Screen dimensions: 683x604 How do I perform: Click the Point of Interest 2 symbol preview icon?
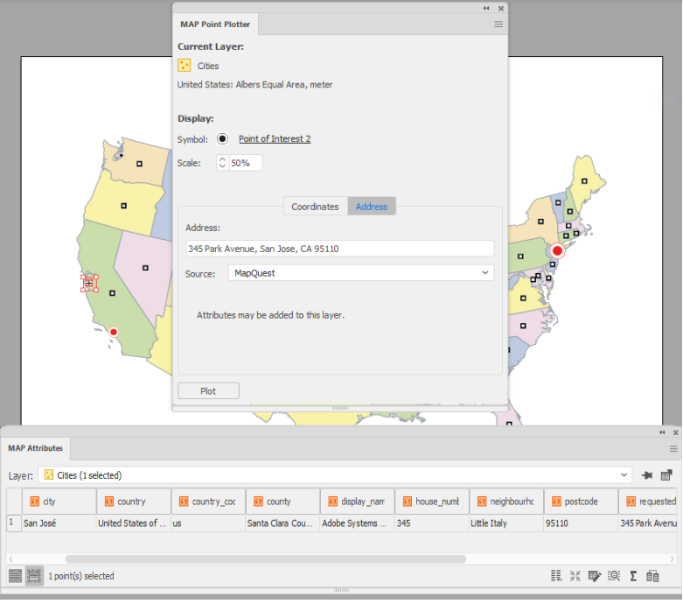click(223, 138)
